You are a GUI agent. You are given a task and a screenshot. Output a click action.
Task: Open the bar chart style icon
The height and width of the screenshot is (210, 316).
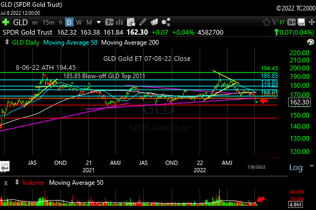click(x=120, y=22)
